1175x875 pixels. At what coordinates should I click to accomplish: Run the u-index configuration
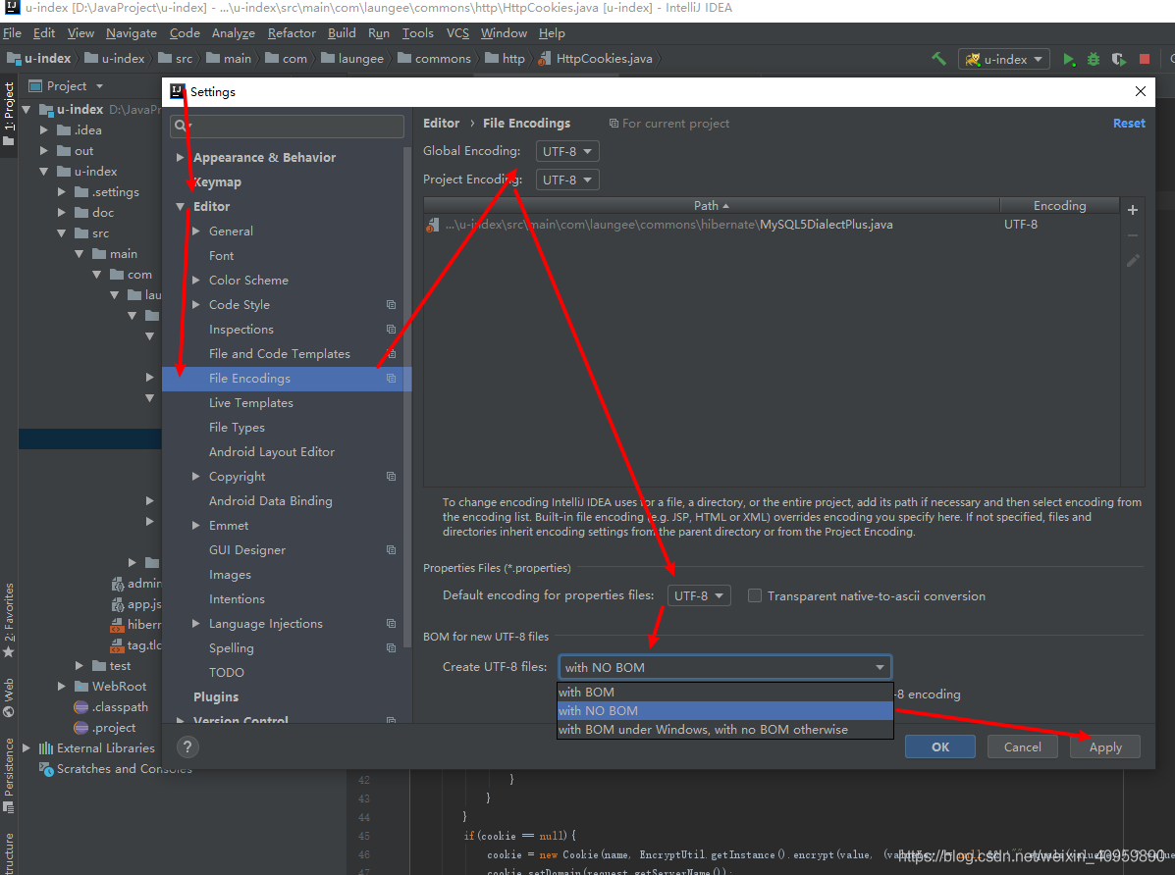tap(1069, 59)
